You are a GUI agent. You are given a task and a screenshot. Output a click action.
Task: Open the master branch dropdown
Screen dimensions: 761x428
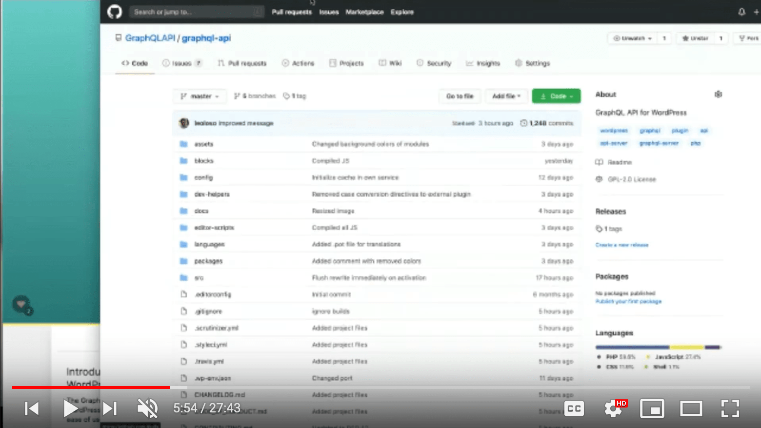coord(200,96)
